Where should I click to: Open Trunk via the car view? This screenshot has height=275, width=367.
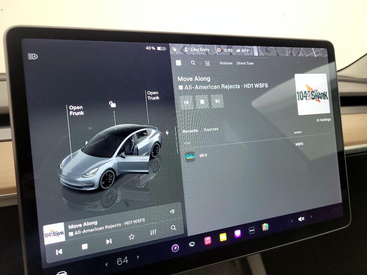point(153,95)
